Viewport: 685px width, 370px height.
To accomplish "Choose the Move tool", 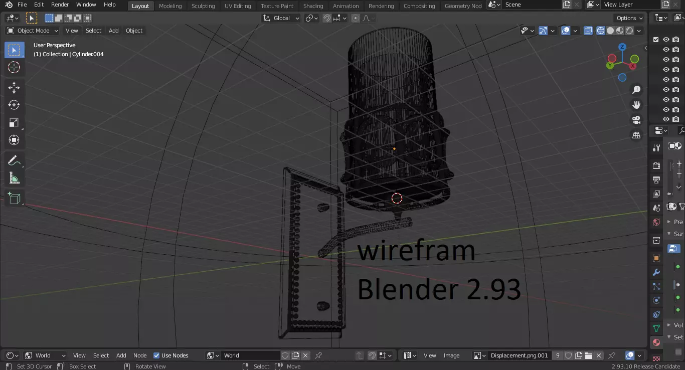I will [14, 88].
